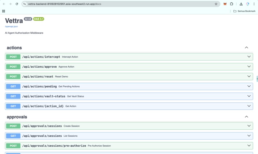Click the Vettra title heading
Image resolution: width=258 pixels, height=154 pixels.
pyautogui.click(x=14, y=21)
